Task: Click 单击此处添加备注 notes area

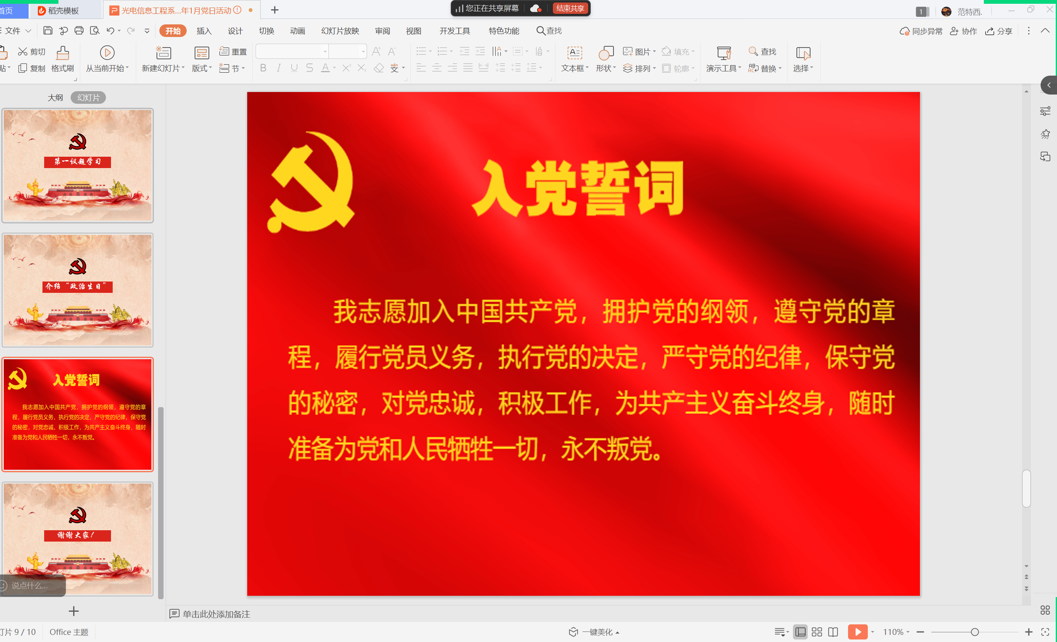Action: tap(216, 614)
